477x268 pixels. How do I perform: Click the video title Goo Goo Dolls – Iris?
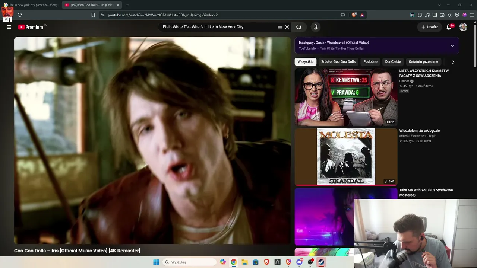click(x=77, y=251)
